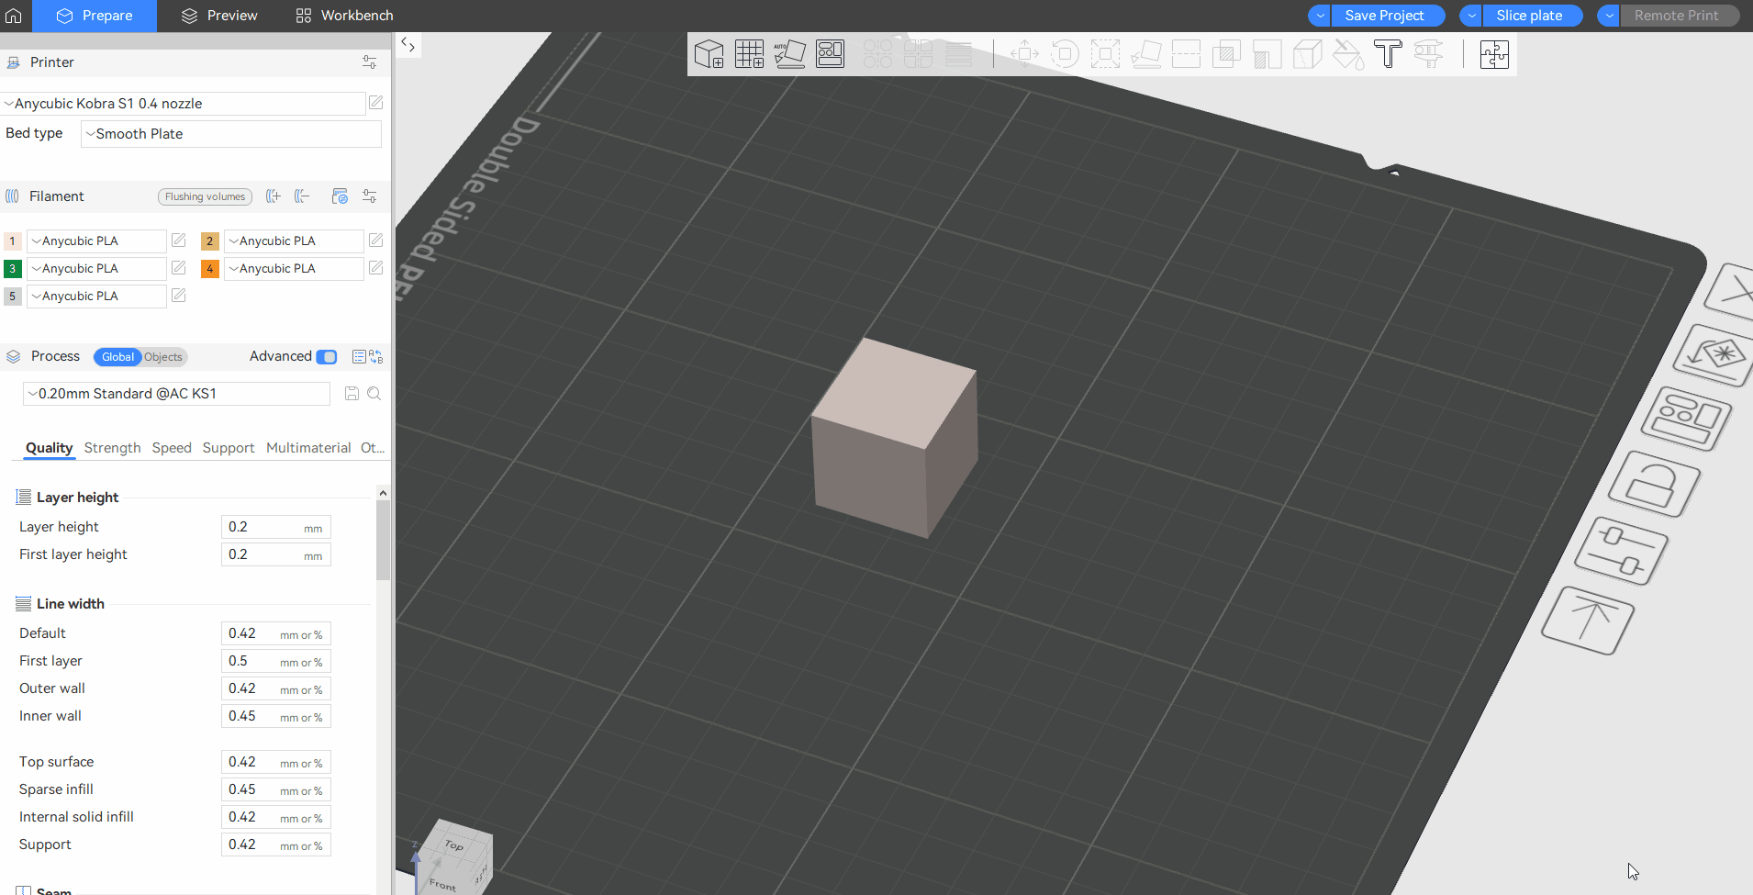Open filament 5 Anycubic PLA dropdown
The height and width of the screenshot is (895, 1753).
[x=96, y=296]
